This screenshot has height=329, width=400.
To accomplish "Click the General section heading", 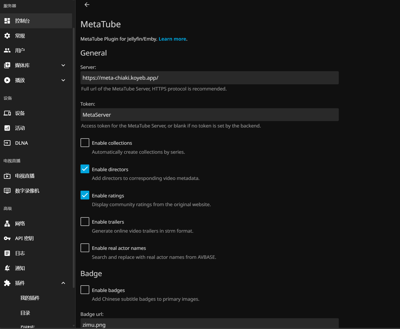I will click(x=94, y=53).
